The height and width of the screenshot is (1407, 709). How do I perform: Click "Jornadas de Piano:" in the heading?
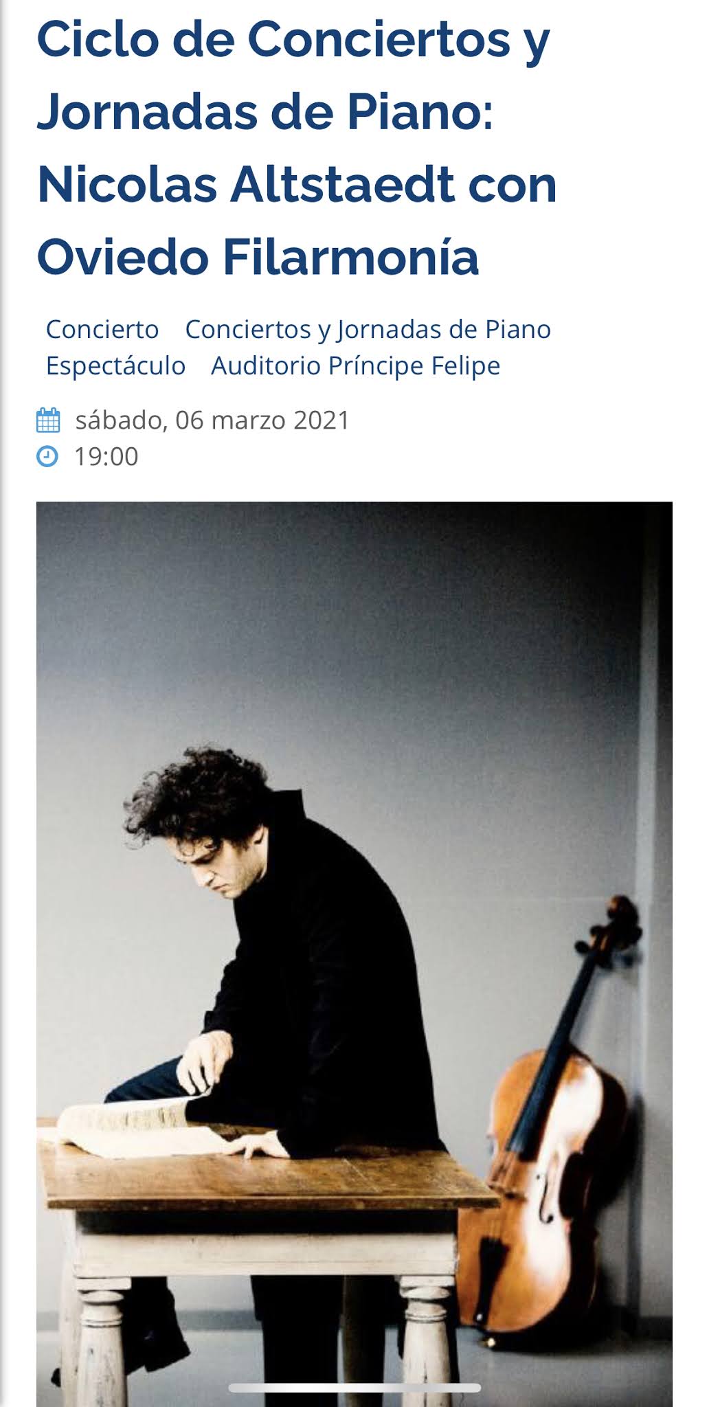point(265,113)
